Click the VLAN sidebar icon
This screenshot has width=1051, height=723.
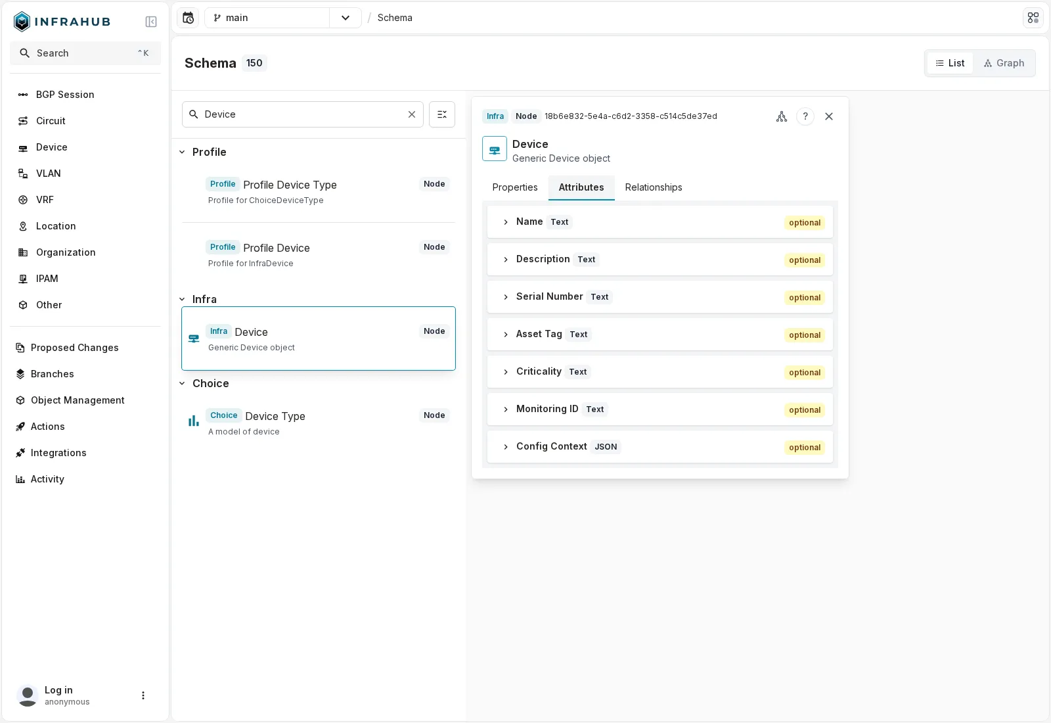tap(23, 174)
